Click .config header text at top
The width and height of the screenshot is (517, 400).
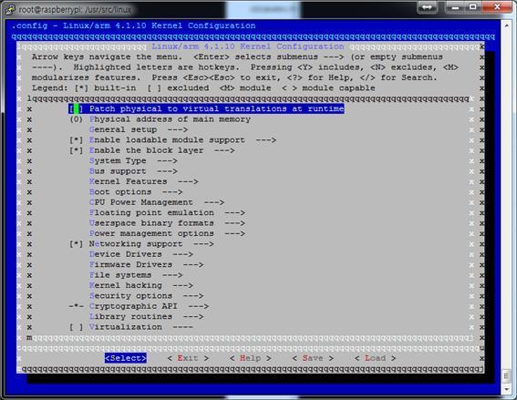tap(133, 26)
